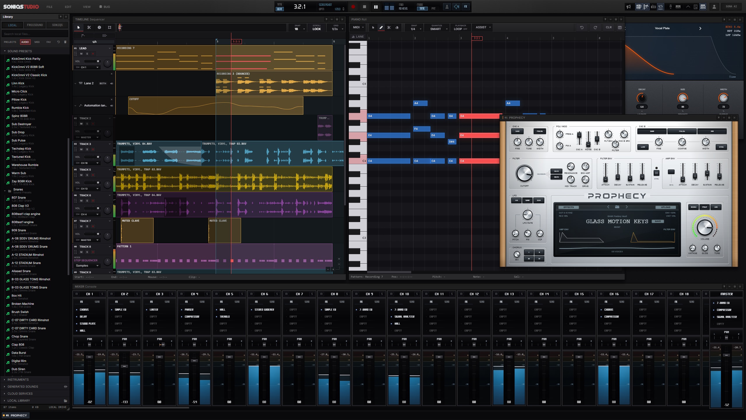Open the QUANTIZE SMART dropdown

437,27
